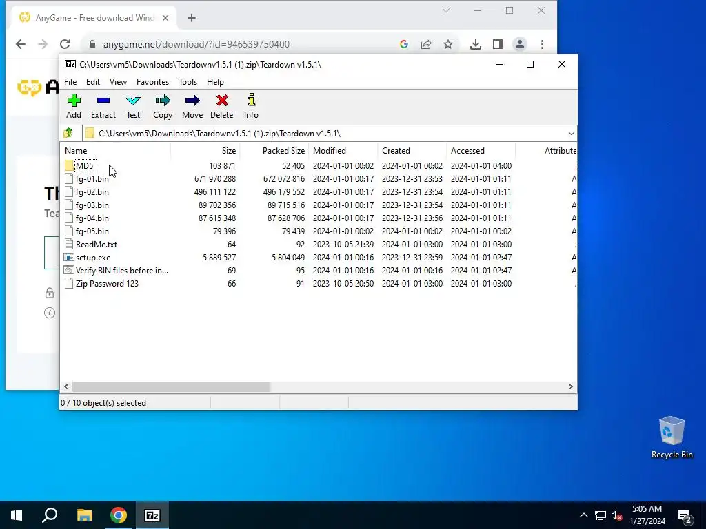Go up one folder level icon
The height and width of the screenshot is (529, 706).
(x=68, y=133)
